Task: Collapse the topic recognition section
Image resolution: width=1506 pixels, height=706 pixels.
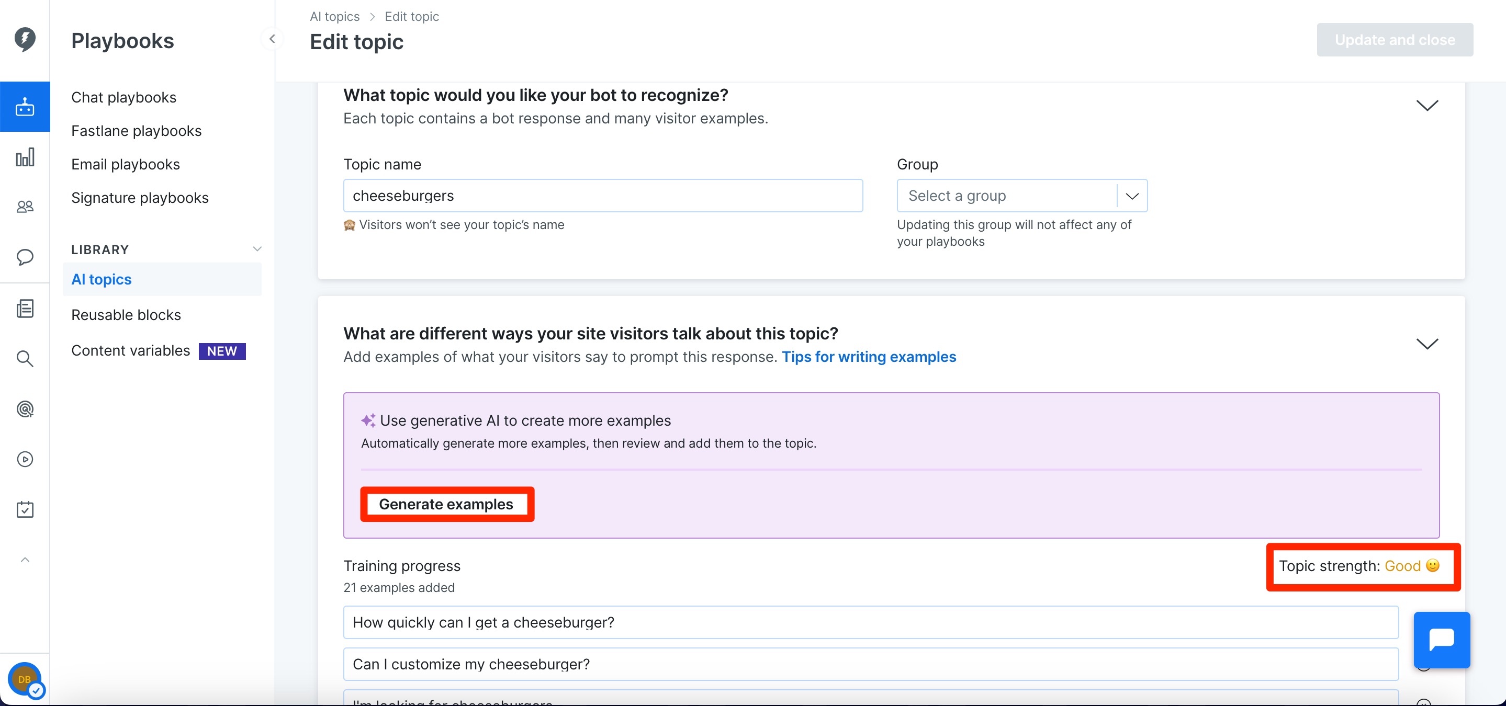Action: (x=1426, y=105)
